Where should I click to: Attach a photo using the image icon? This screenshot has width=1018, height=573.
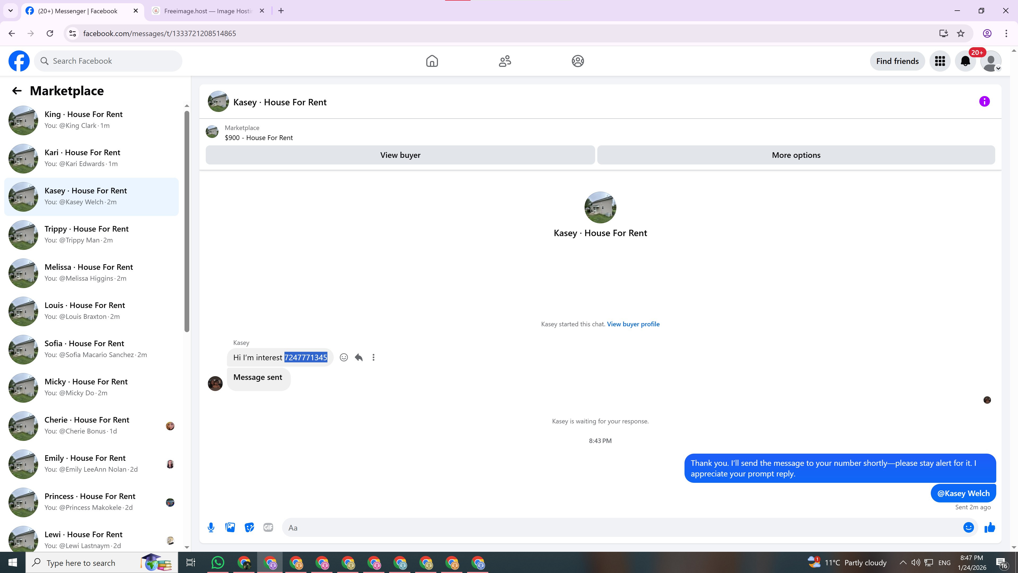tap(230, 528)
